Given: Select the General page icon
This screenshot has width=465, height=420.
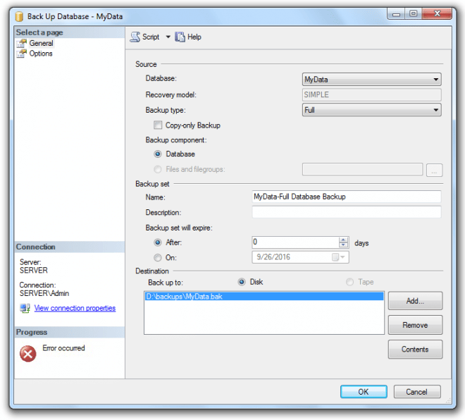Looking at the screenshot, I should coord(21,43).
